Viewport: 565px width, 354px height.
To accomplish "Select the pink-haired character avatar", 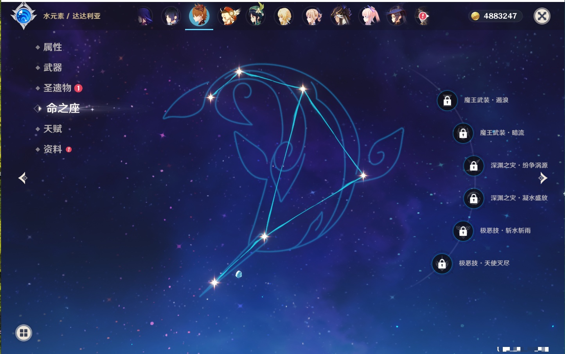I will click(x=369, y=16).
